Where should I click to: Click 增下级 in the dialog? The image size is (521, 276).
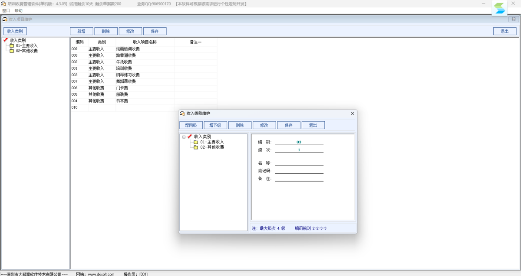[215, 125]
